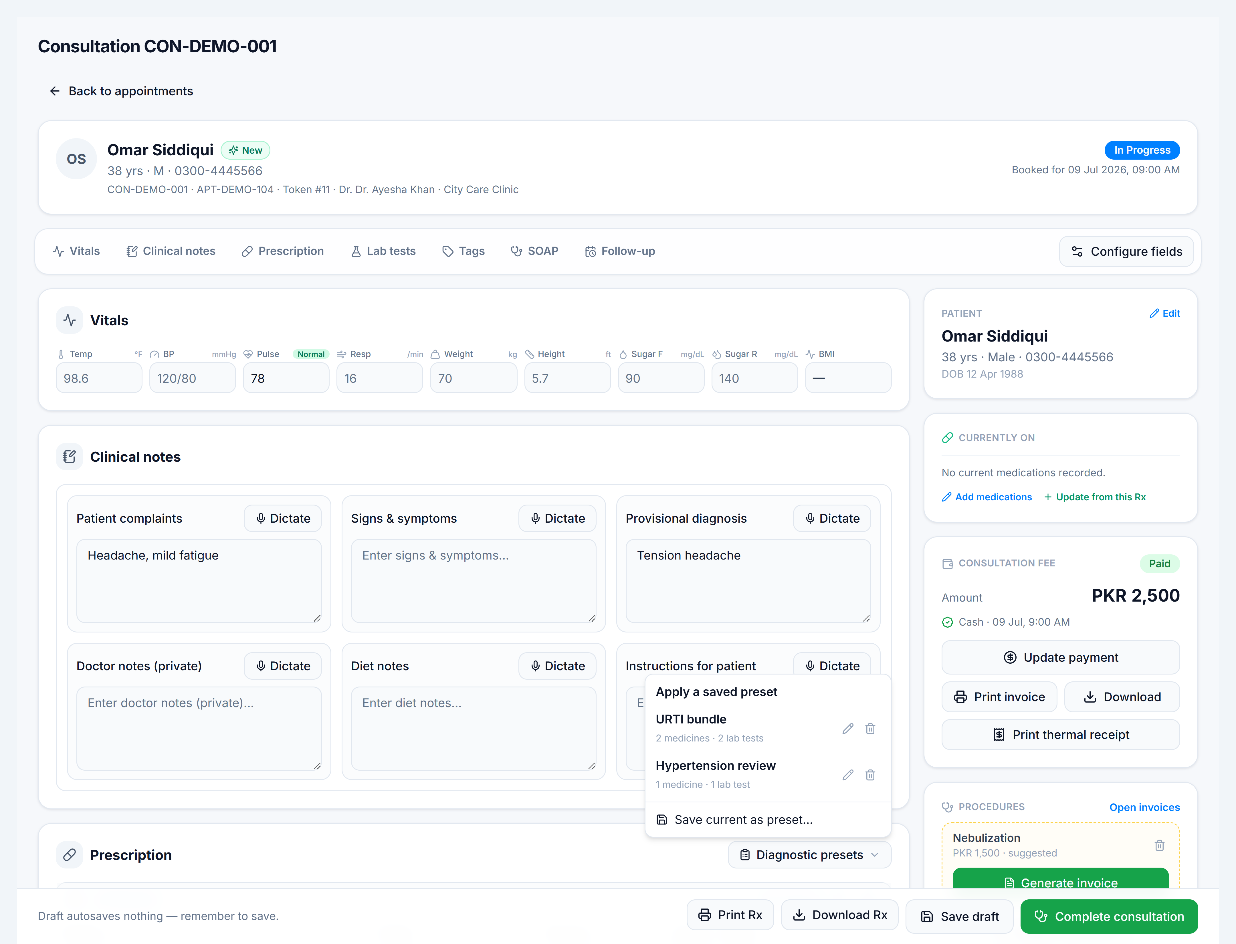Edit the URTI bundle preset
Image resolution: width=1236 pixels, height=944 pixels.
pyautogui.click(x=848, y=729)
